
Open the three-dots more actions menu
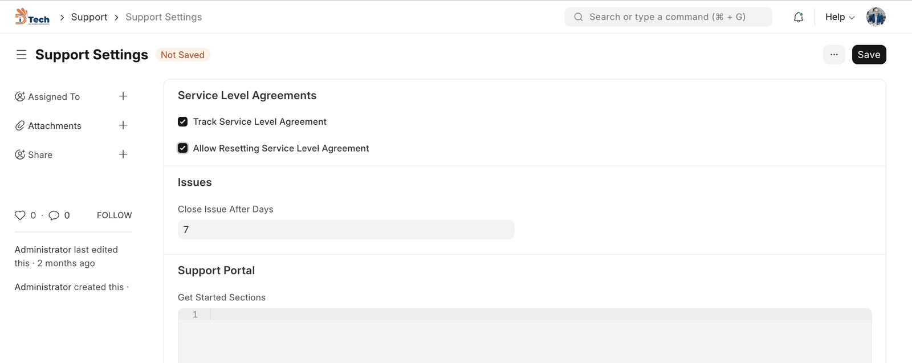click(x=834, y=55)
